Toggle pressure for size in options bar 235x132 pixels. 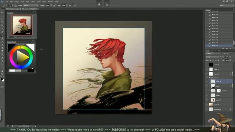(x=75, y=5)
